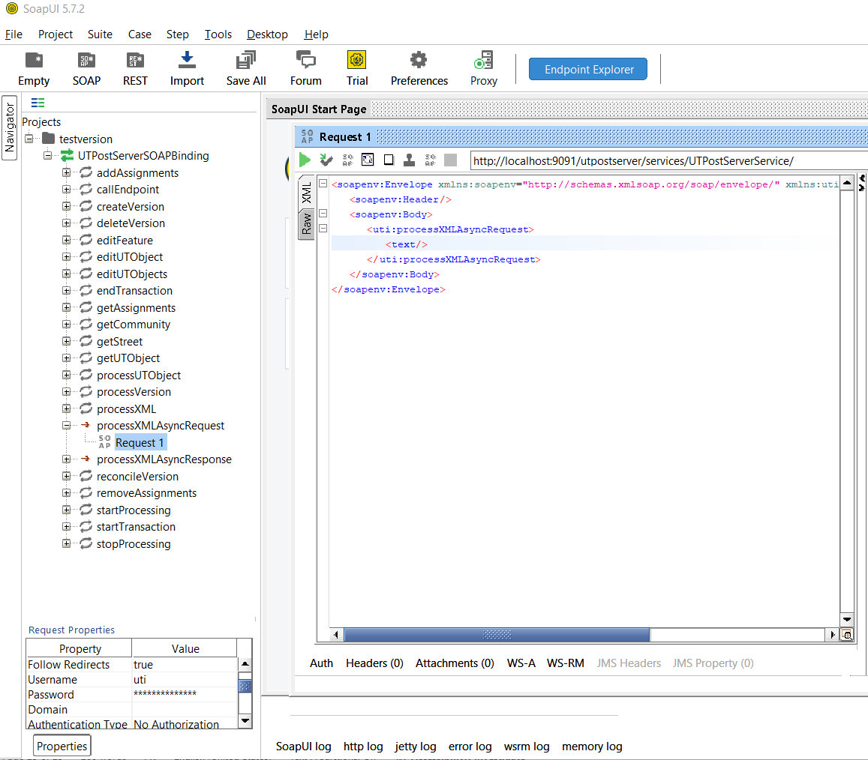Open the Tools menu
This screenshot has height=760, width=868.
pyautogui.click(x=218, y=34)
